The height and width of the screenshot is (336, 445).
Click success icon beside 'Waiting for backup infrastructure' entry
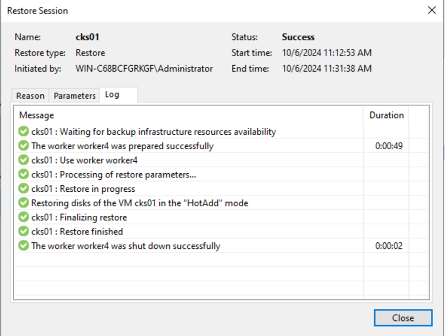(23, 132)
